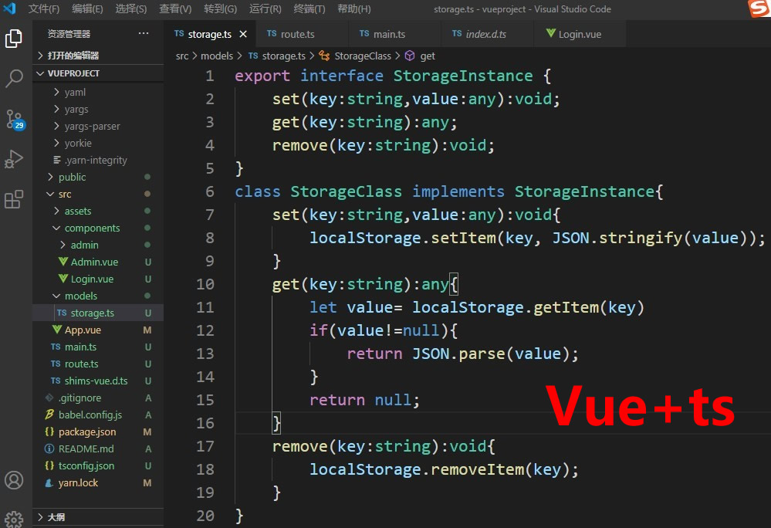Expand the admin folder
The height and width of the screenshot is (528, 771).
point(98,245)
